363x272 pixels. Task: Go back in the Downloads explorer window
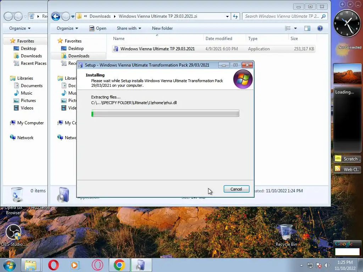coord(56,16)
